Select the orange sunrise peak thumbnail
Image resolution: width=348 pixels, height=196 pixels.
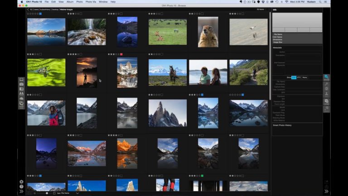pyautogui.click(x=127, y=153)
